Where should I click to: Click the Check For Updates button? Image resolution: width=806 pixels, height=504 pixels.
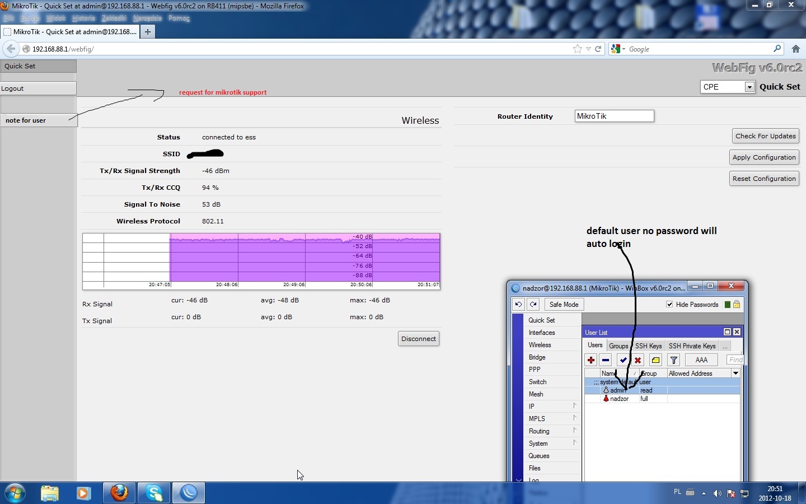tap(765, 136)
